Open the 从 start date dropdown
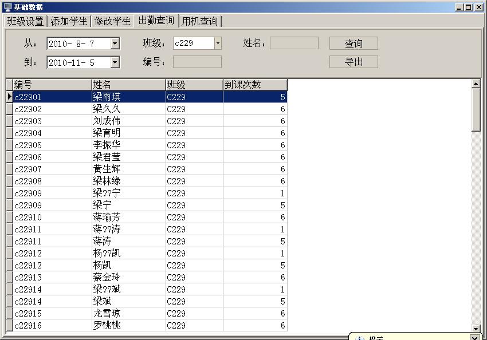The image size is (487, 340). click(x=115, y=44)
